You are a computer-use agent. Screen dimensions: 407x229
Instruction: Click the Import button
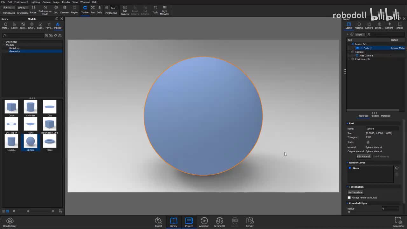(x=158, y=222)
